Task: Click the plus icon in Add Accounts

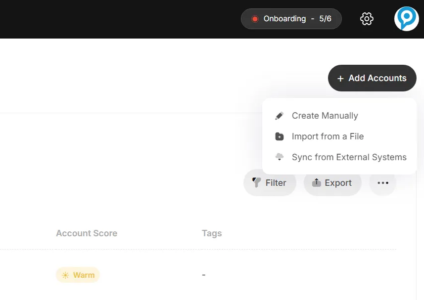Action: pyautogui.click(x=340, y=79)
